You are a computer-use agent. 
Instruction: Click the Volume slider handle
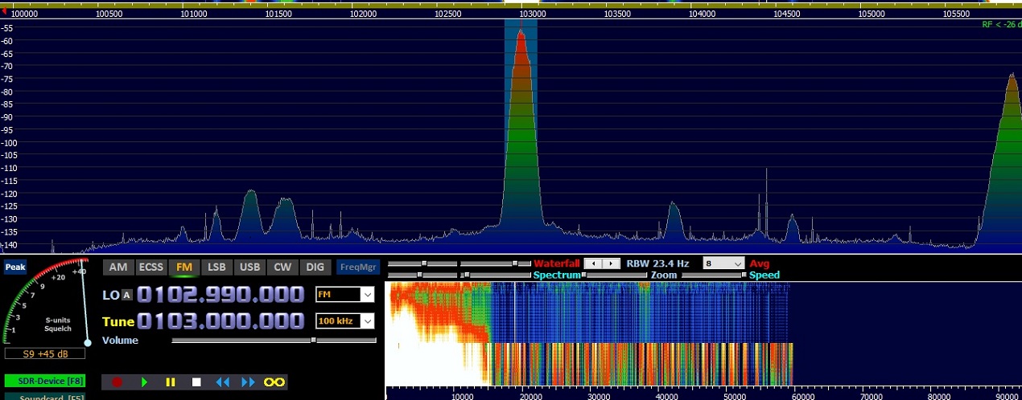313,341
